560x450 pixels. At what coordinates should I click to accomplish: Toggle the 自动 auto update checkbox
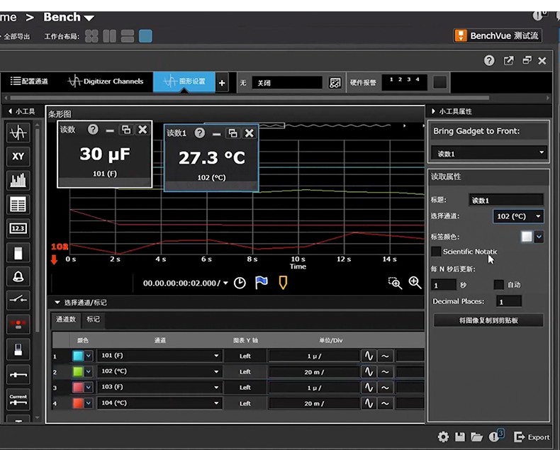point(498,285)
